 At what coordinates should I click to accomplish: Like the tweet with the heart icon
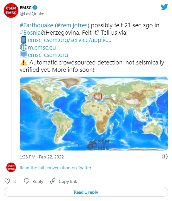pyautogui.click(x=7, y=181)
